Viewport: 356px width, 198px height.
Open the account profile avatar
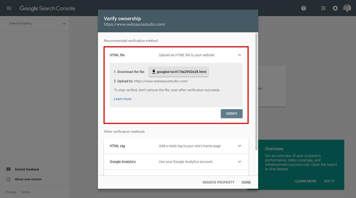point(347,8)
